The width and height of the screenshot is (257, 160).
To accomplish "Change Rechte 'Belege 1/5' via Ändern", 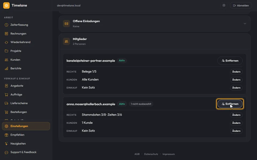I will [x=236, y=72].
